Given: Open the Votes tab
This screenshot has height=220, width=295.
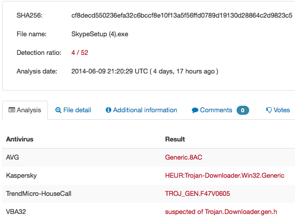Looking at the screenshot, I should click(x=278, y=110).
